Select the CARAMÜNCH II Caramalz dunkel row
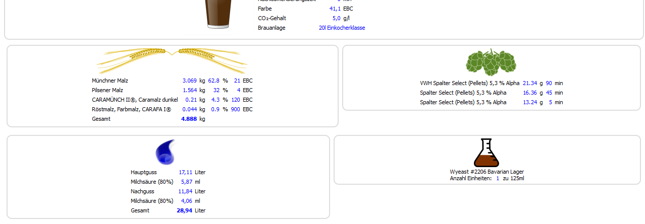Image resolution: width=645 pixels, height=224 pixels. [x=135, y=100]
